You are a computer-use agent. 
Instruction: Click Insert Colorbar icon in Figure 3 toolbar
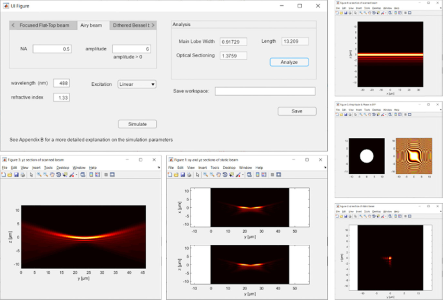pyautogui.click(x=91, y=175)
